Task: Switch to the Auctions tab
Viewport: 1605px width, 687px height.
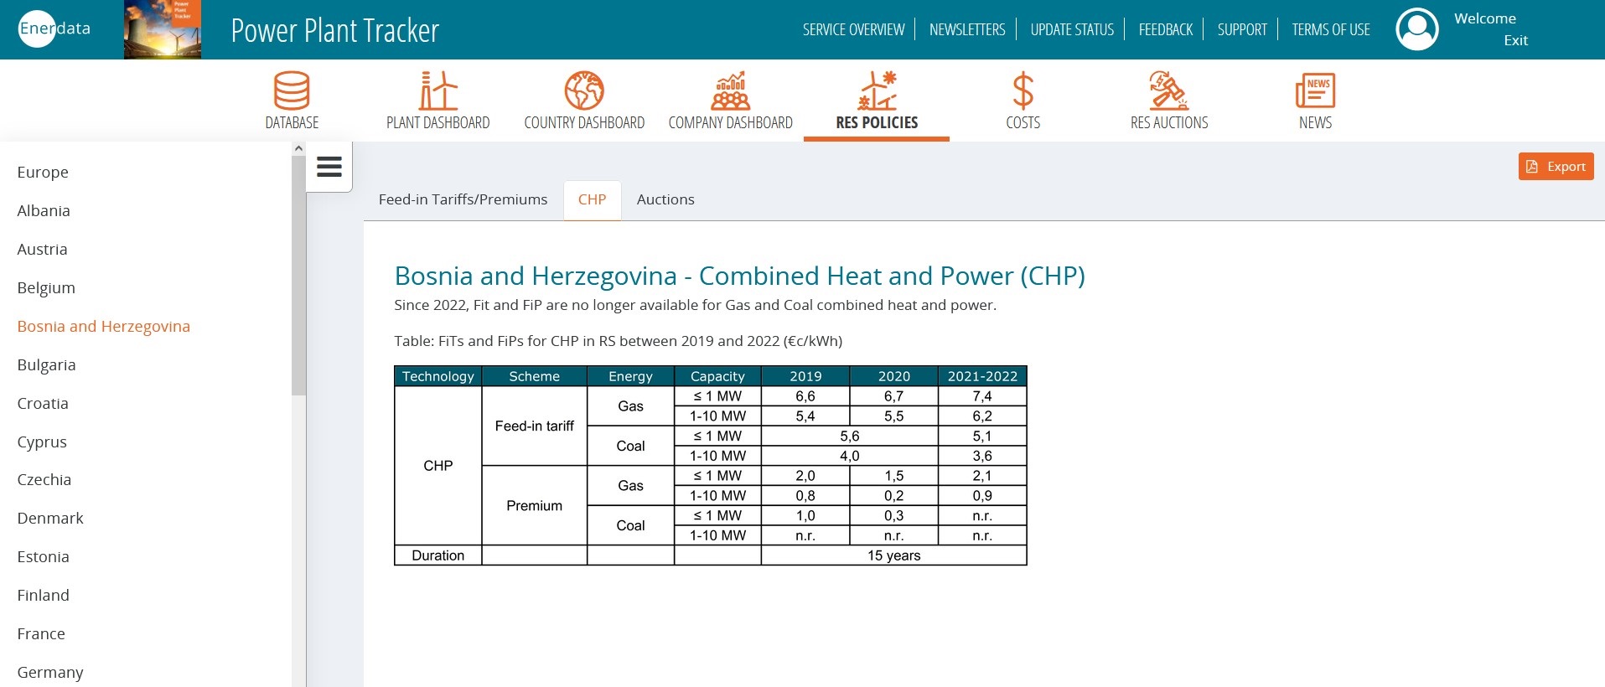Action: tap(665, 199)
